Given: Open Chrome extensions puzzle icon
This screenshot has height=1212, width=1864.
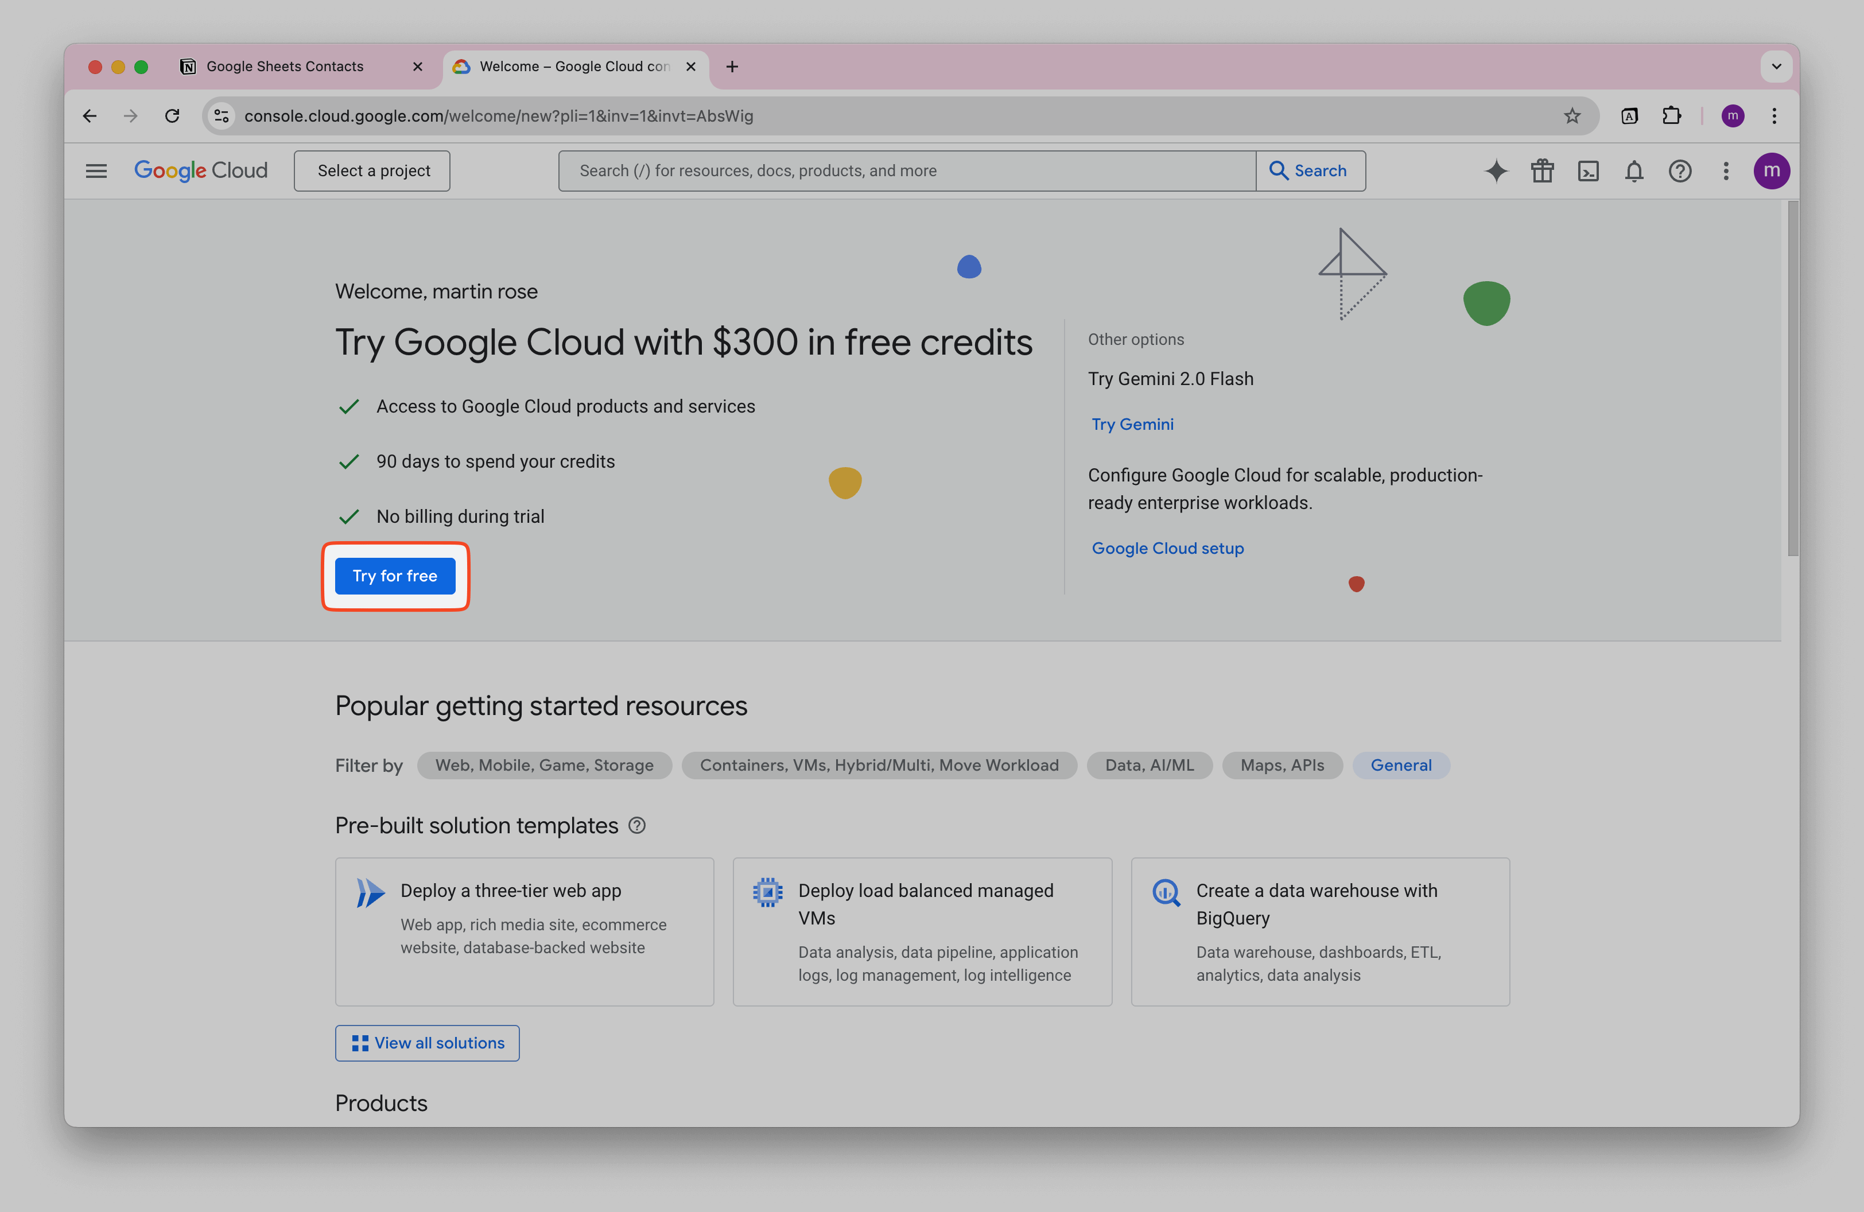Looking at the screenshot, I should (x=1672, y=116).
